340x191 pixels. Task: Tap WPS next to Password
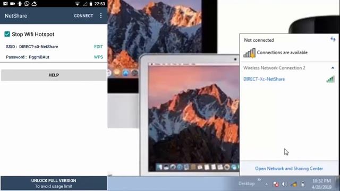(x=98, y=57)
